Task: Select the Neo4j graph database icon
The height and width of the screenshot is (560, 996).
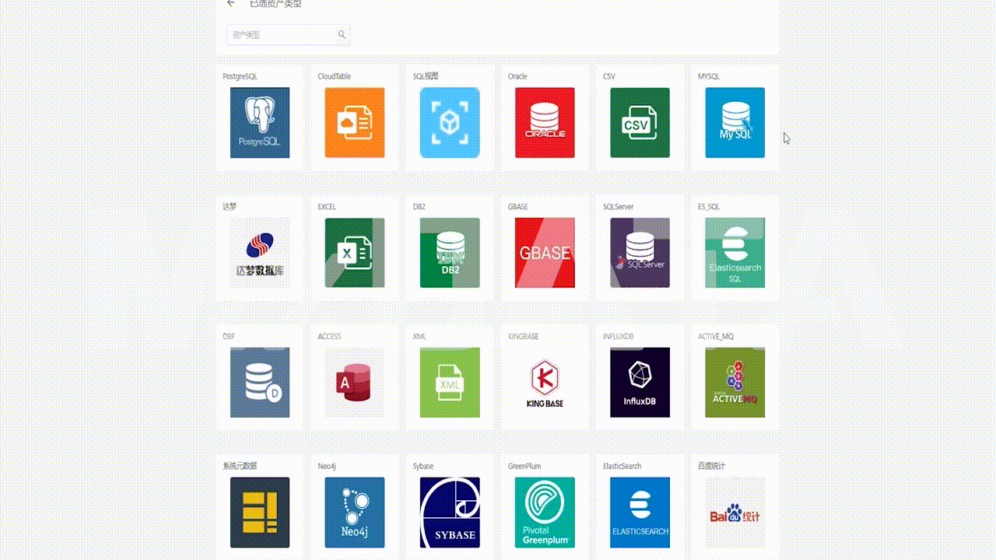Action: point(355,513)
